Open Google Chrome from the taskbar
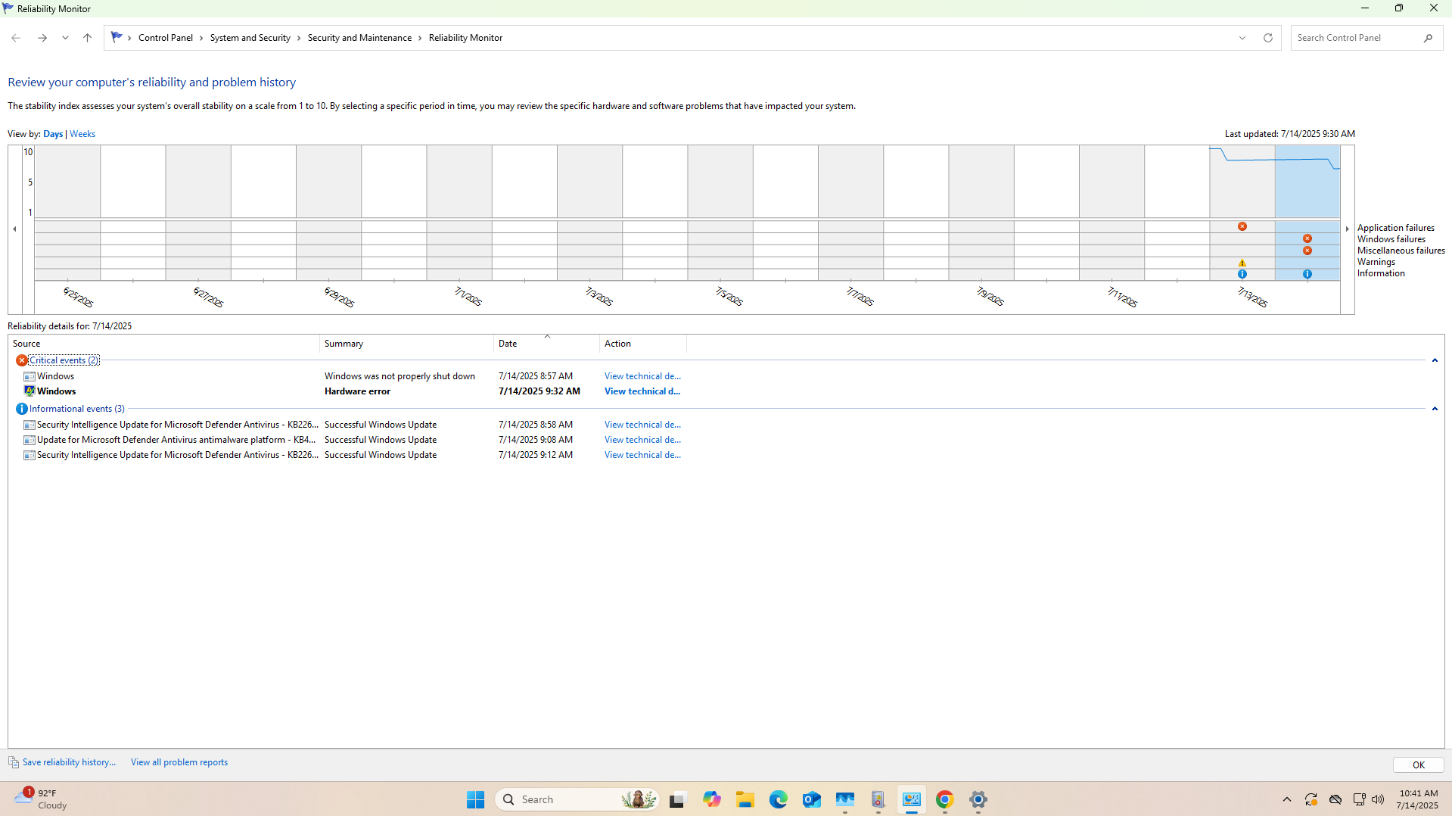This screenshot has width=1452, height=816. [944, 799]
